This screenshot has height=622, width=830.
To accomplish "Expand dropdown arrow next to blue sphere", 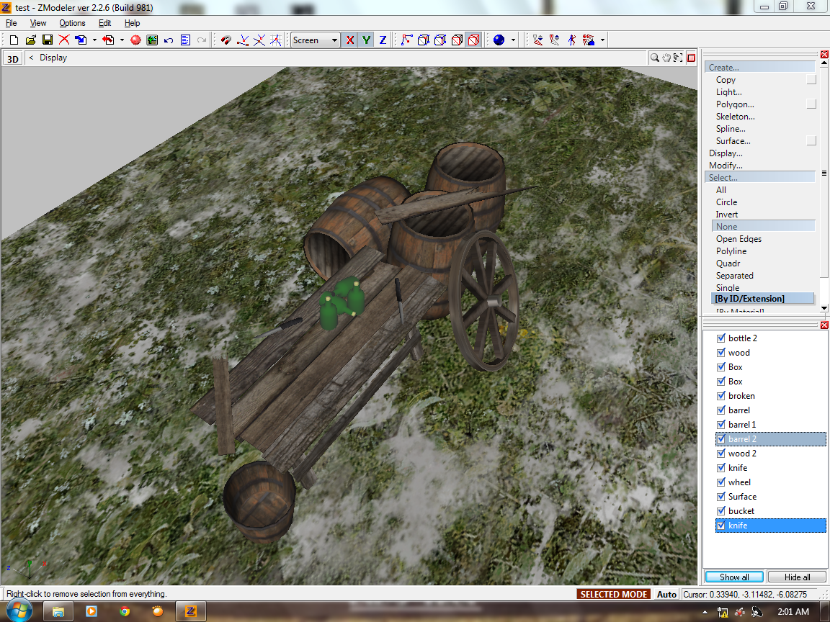I will (513, 40).
